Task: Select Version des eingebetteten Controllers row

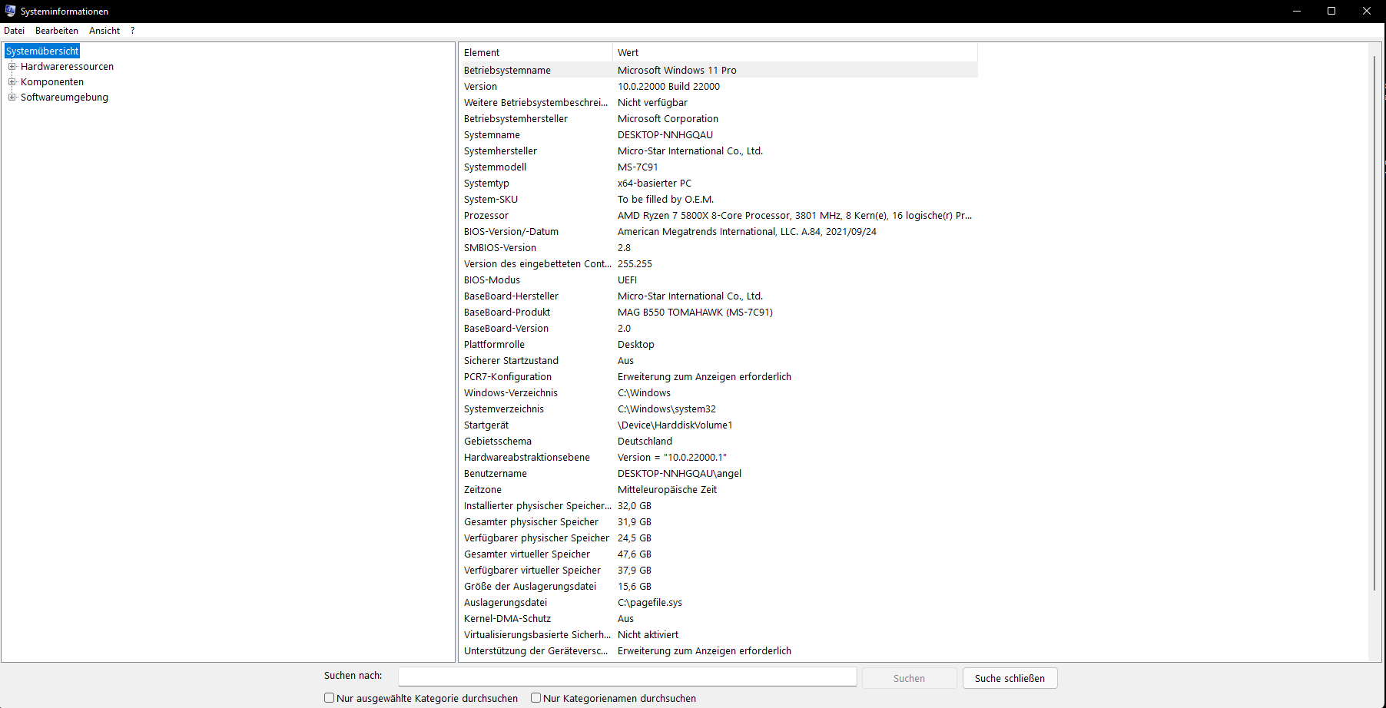Action: pyautogui.click(x=718, y=263)
